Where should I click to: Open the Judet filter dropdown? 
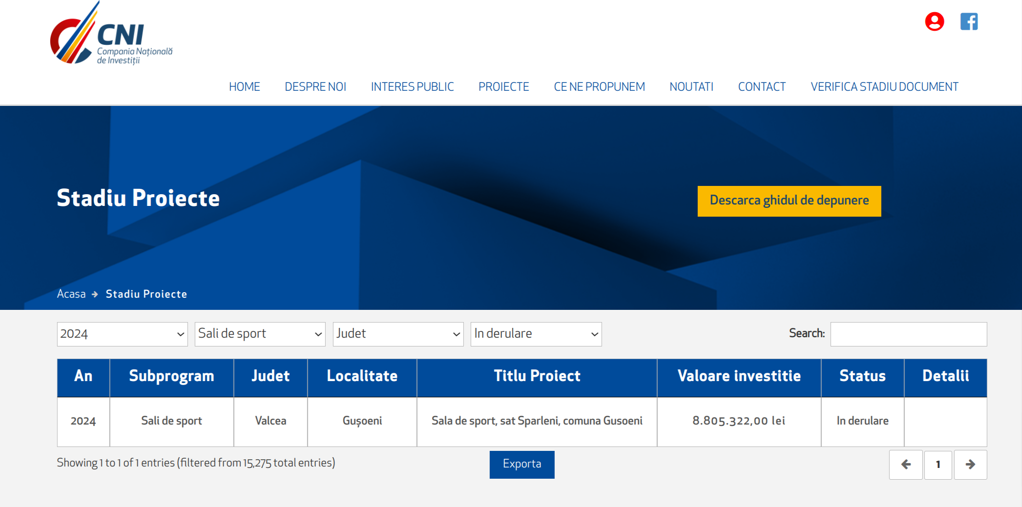click(398, 334)
